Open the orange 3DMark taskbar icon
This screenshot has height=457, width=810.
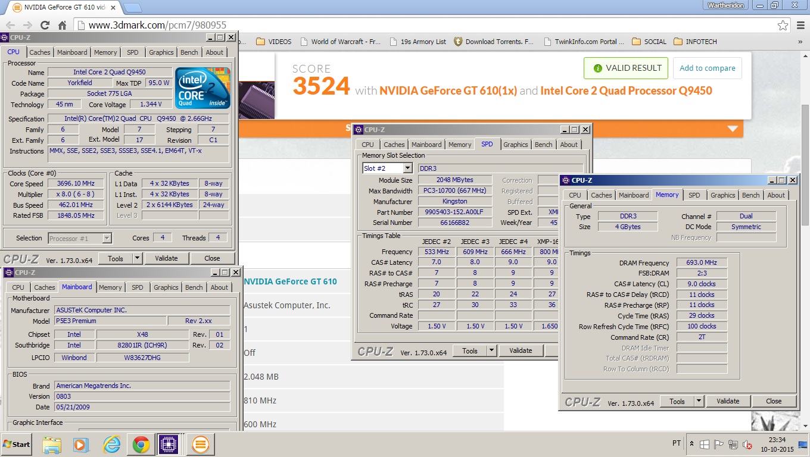201,445
